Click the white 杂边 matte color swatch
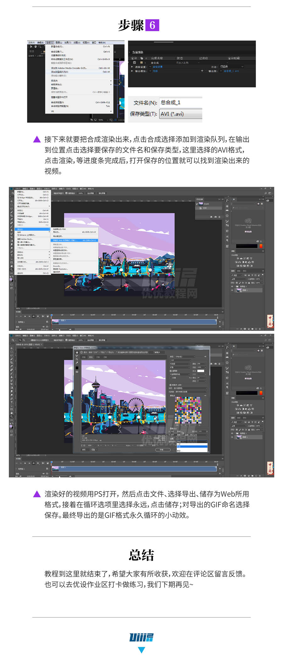 coord(201,371)
